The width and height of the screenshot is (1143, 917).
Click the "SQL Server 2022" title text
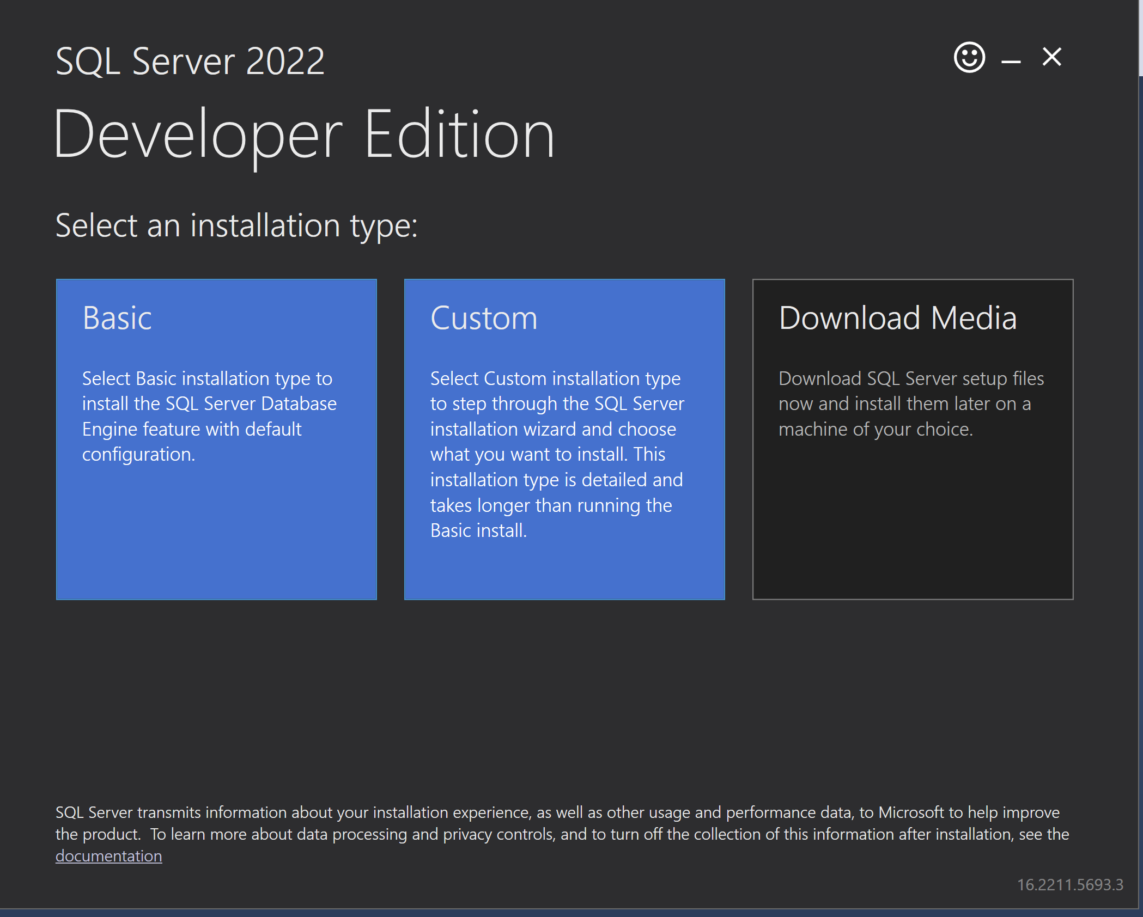coord(190,61)
